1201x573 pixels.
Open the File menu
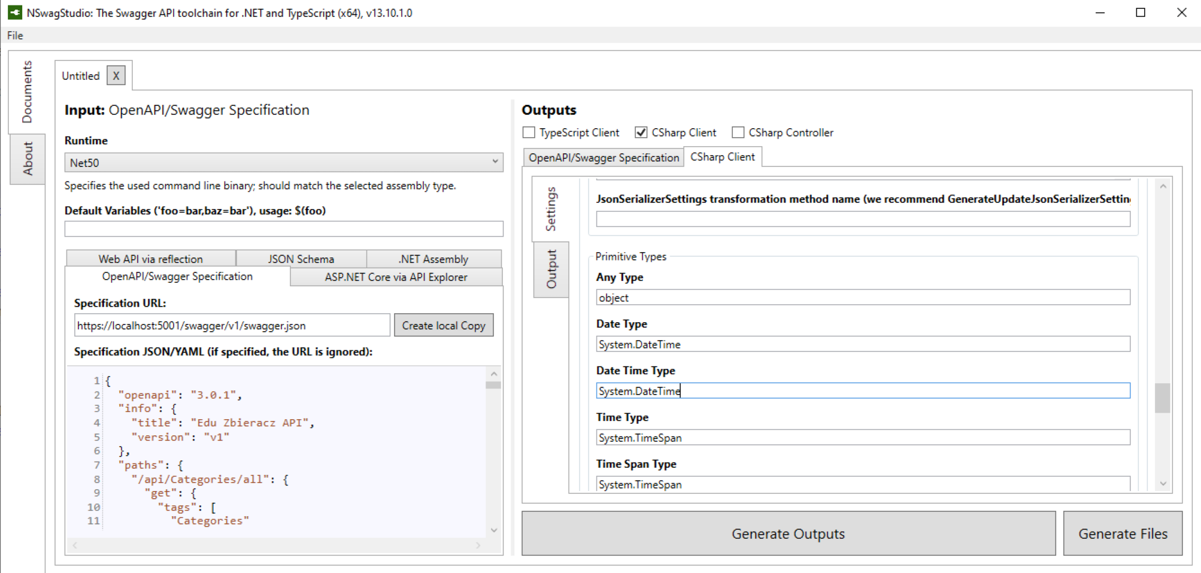(x=15, y=35)
